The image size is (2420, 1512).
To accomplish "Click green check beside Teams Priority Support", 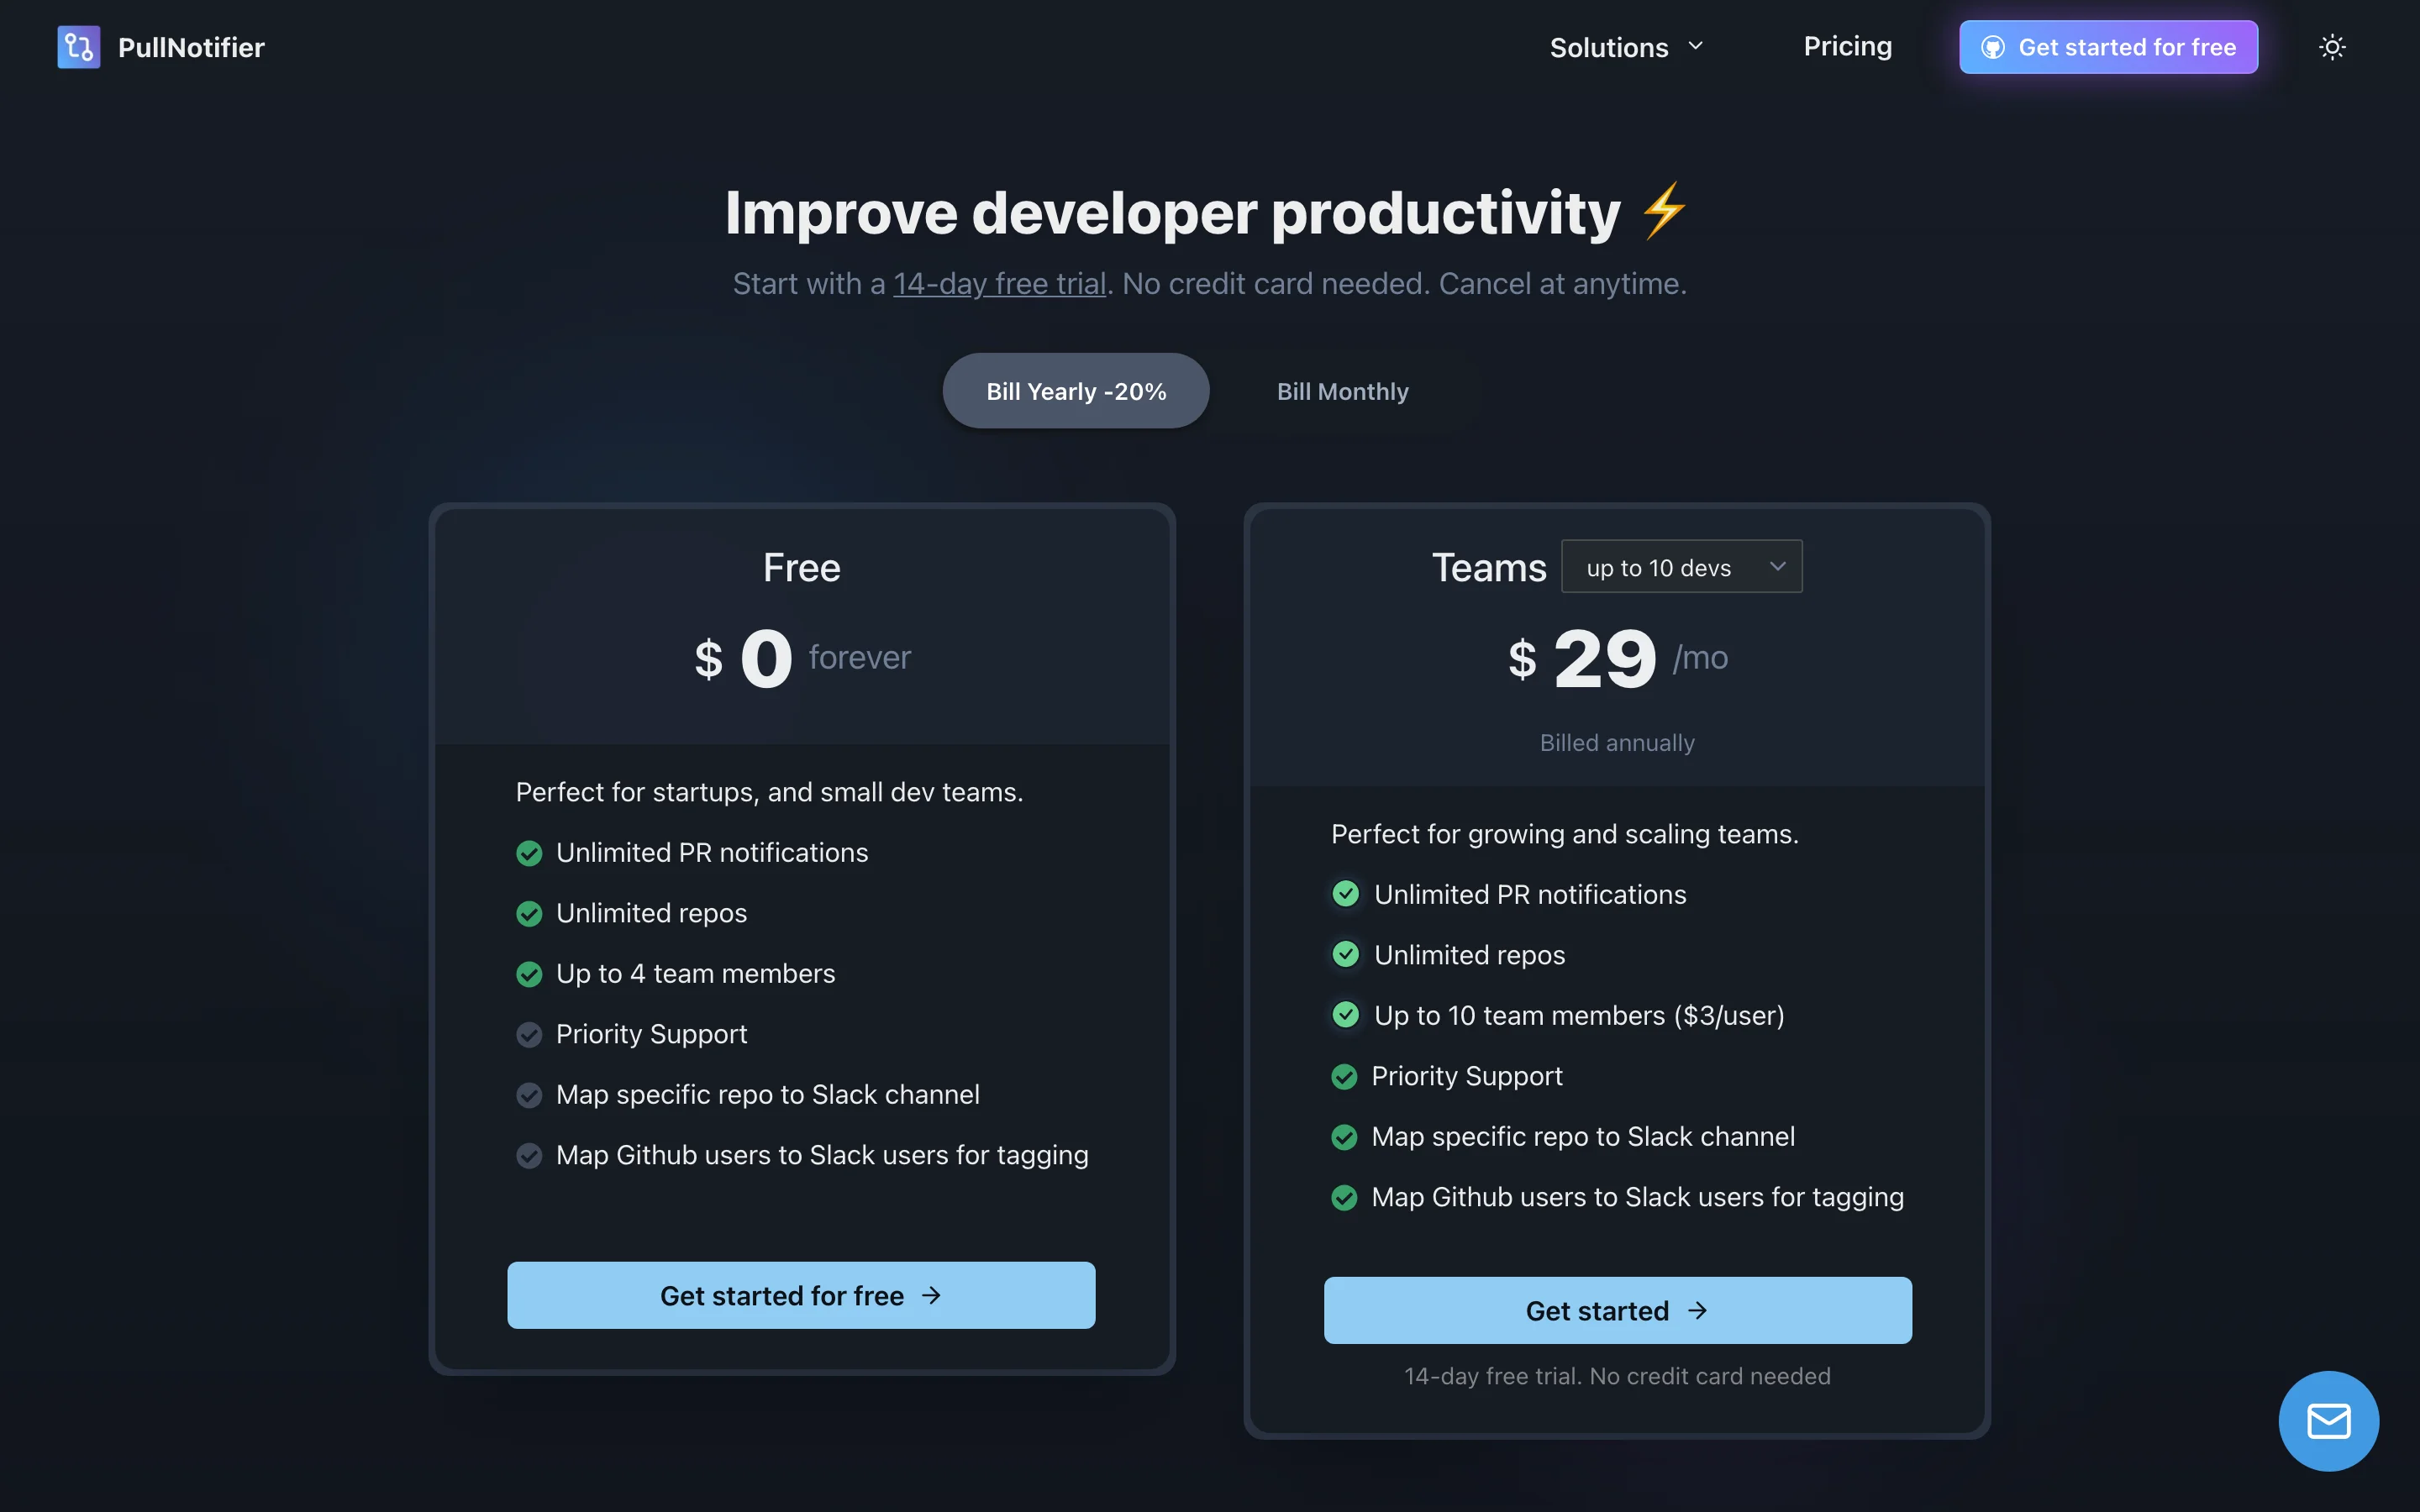I will pos(1344,1076).
